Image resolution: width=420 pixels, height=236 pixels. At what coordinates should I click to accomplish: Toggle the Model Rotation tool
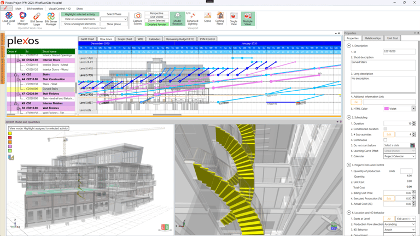tap(177, 19)
